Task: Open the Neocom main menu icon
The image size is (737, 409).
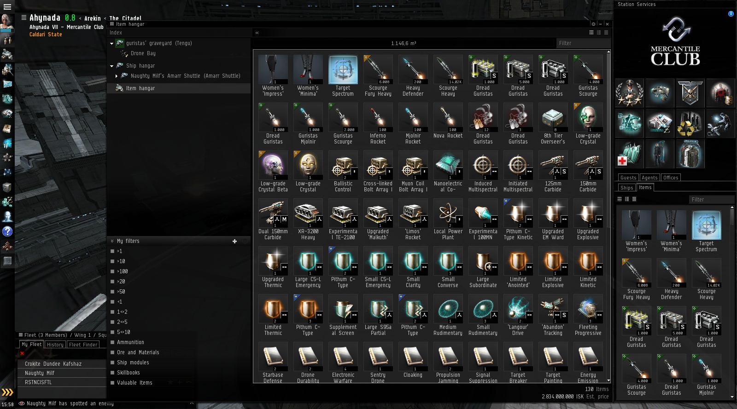Action: 7,7
